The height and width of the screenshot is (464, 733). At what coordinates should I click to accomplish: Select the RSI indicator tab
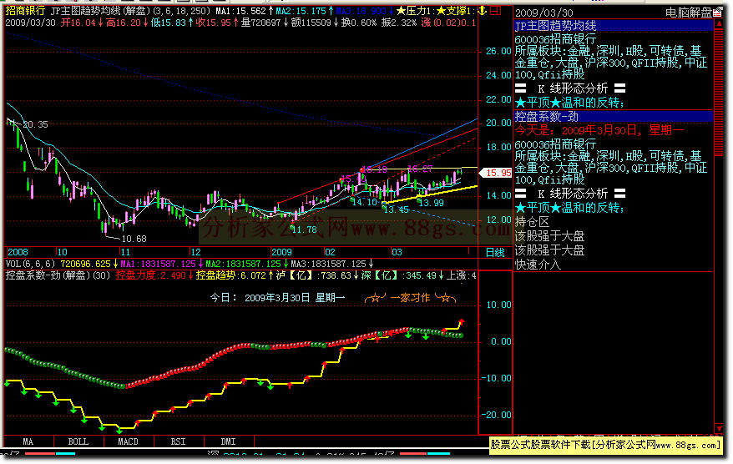coord(178,441)
